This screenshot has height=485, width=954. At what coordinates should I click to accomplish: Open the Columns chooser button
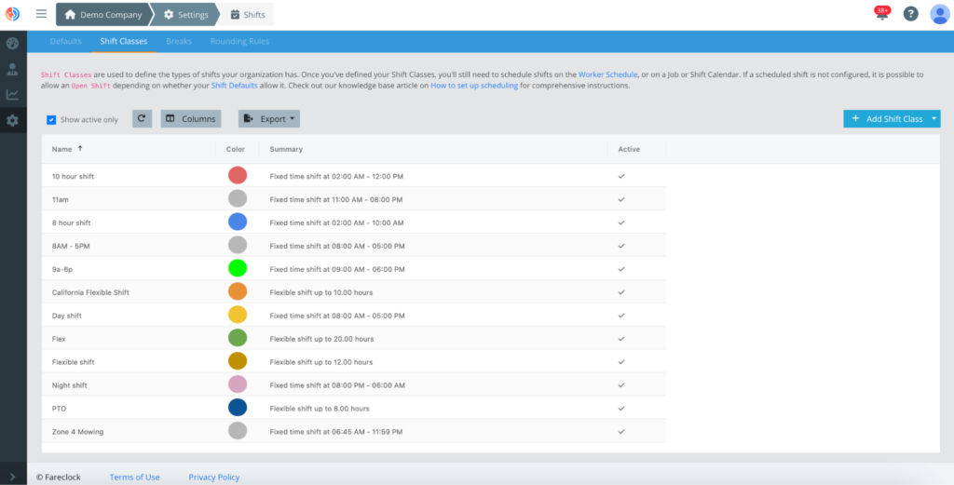click(191, 118)
